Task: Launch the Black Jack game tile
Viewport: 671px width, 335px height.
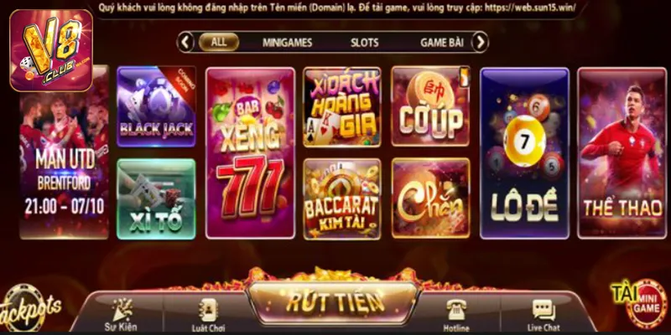Action: (156, 106)
